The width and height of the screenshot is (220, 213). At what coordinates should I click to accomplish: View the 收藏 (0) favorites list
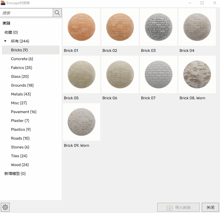coord(11,32)
